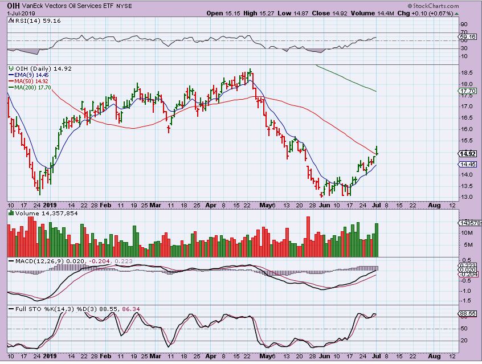Click the MACD histogram value 0.223
The height and width of the screenshot is (364, 482).
point(124,261)
